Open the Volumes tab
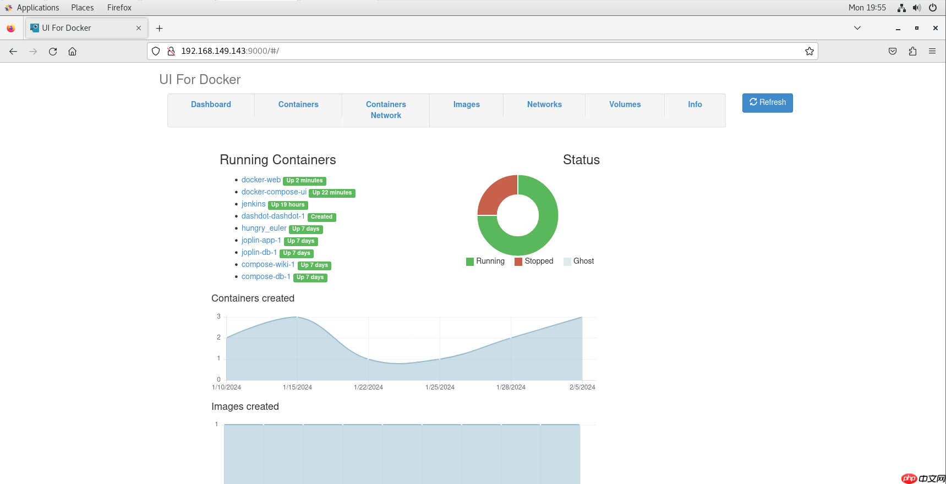The image size is (946, 484). pos(625,104)
